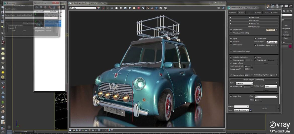The image size is (294, 134).
Task: Duplicate the frame buffer to Max window
Action: tap(143, 8)
